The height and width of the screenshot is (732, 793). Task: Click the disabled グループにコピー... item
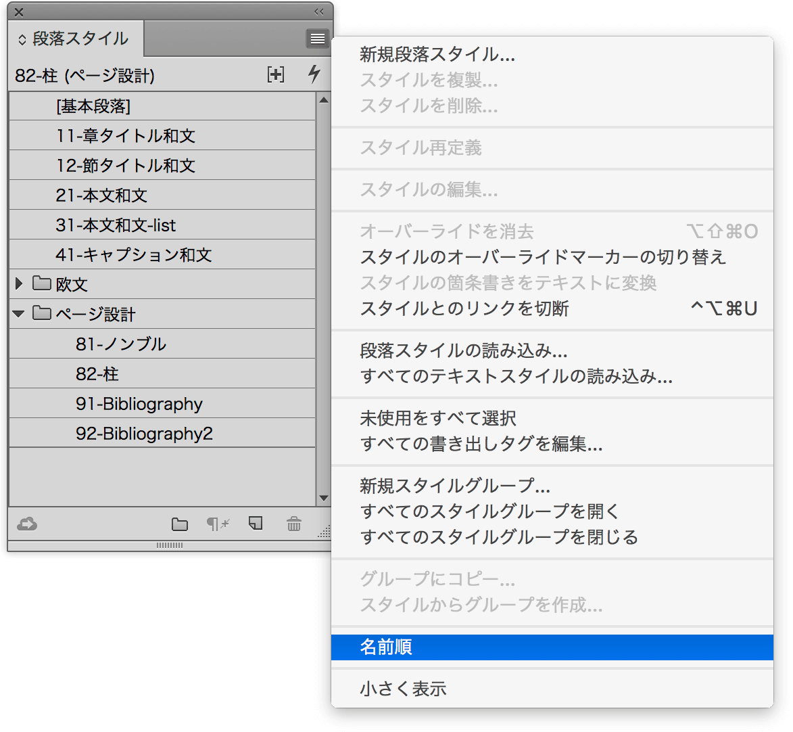pos(552,579)
